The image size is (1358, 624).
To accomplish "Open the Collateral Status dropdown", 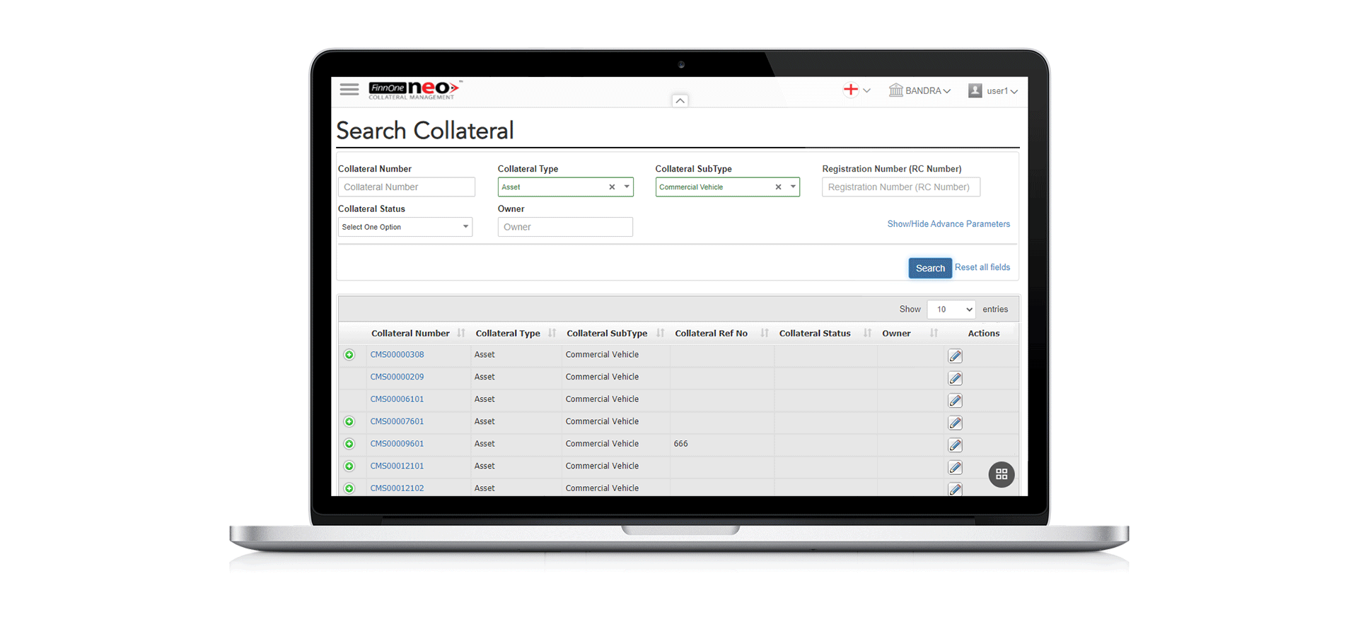I will (x=405, y=227).
